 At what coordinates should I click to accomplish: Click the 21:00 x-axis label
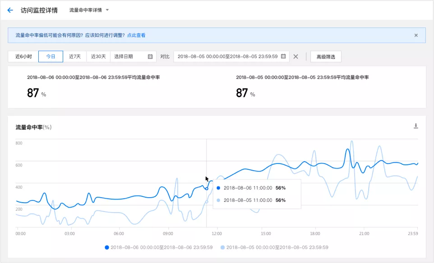(x=364, y=234)
